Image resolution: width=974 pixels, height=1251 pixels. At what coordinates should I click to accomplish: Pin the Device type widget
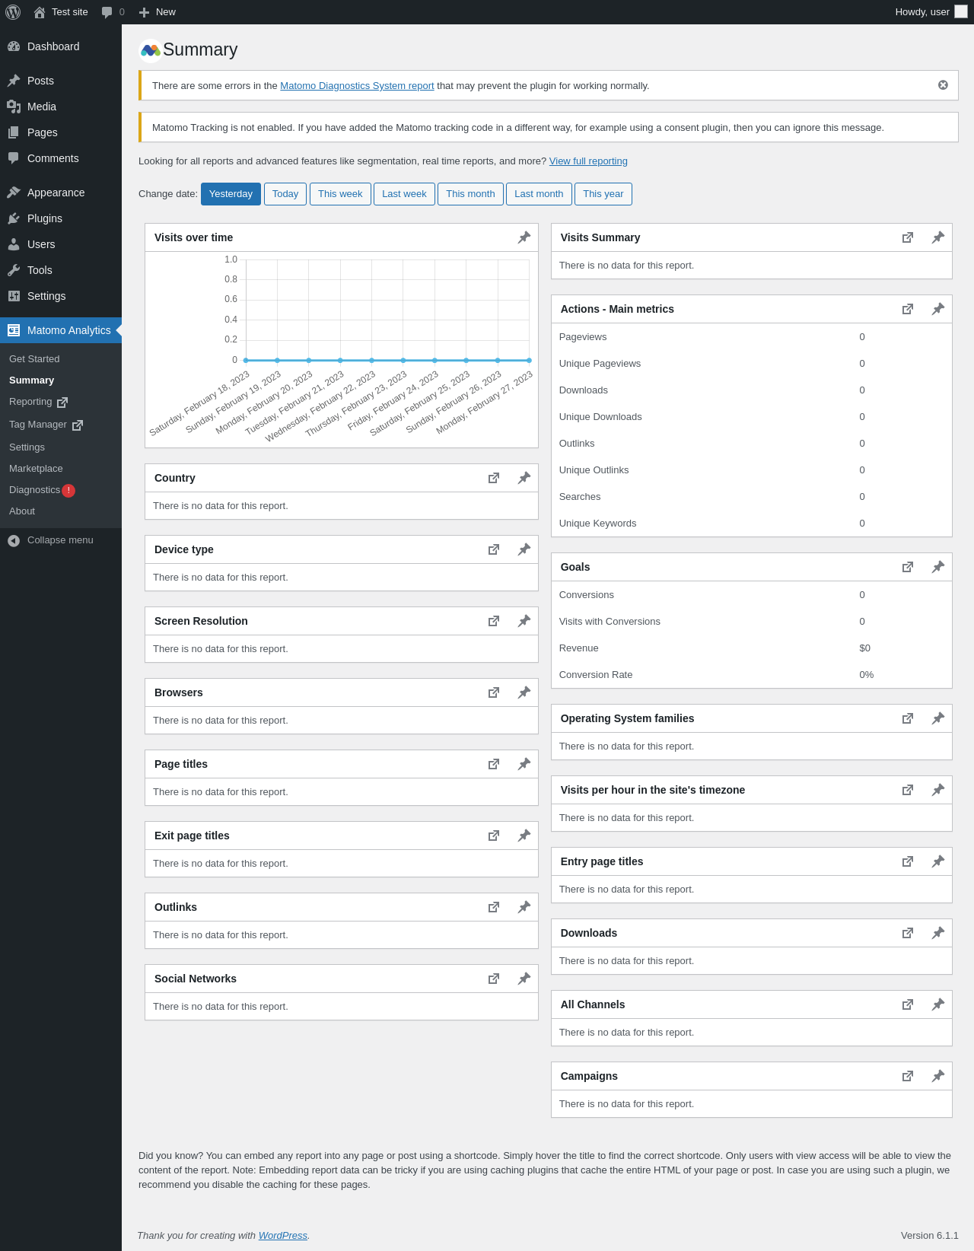[x=524, y=549]
